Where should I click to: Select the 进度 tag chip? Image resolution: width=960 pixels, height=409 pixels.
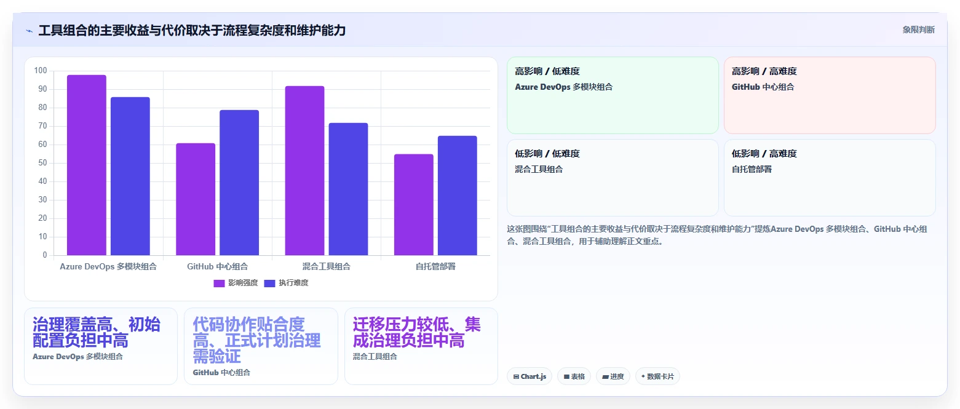(x=613, y=376)
